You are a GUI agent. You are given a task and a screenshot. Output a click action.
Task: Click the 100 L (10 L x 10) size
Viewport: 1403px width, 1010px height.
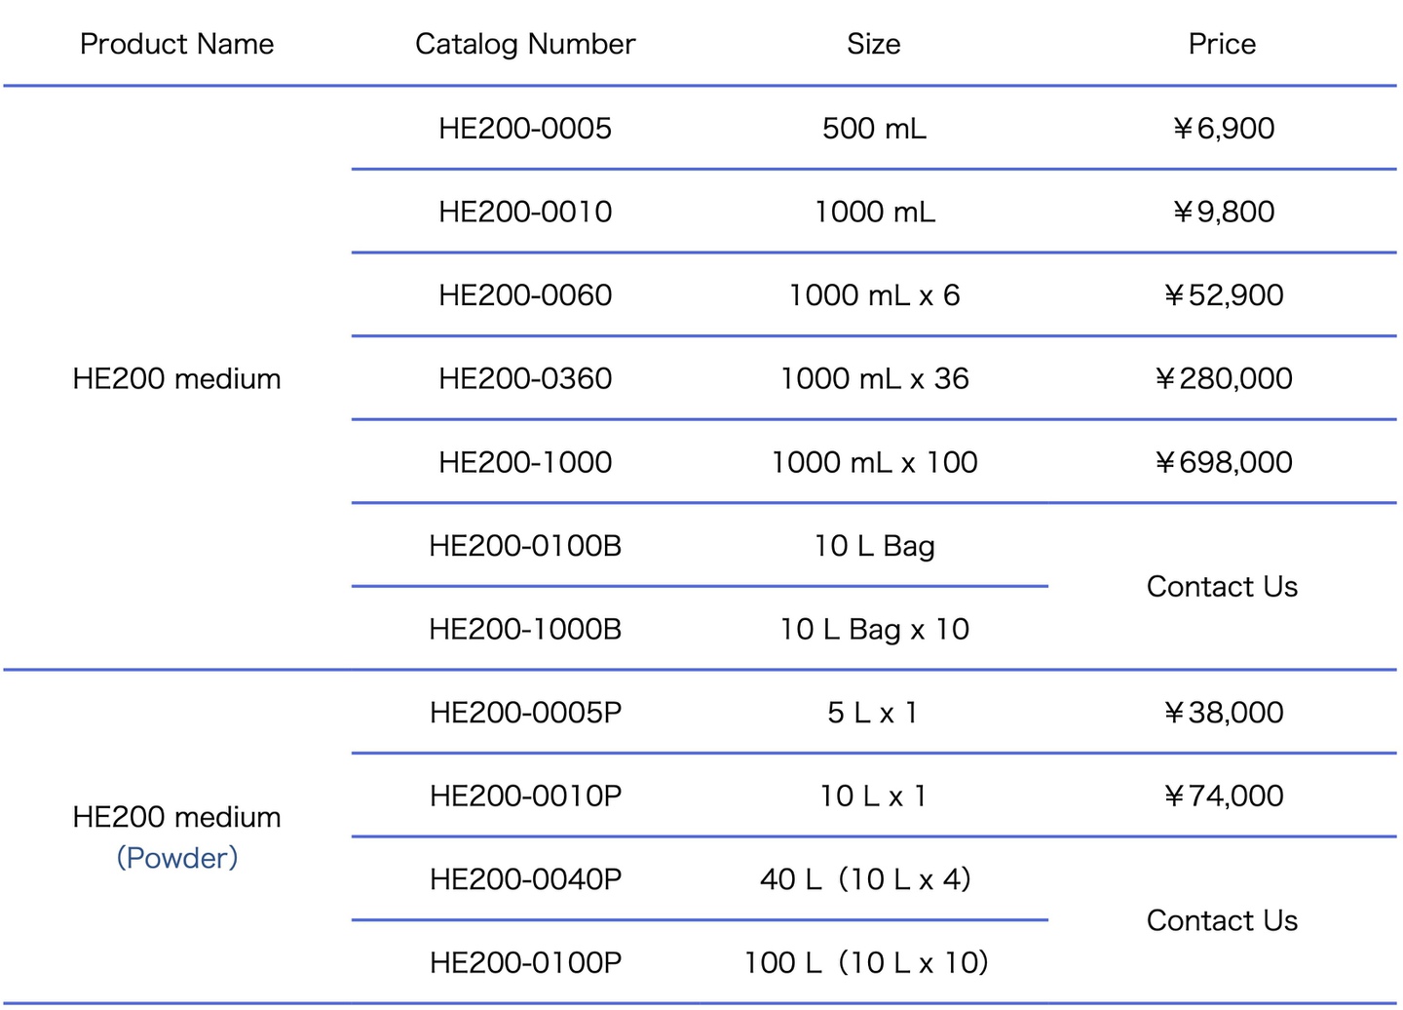(866, 962)
